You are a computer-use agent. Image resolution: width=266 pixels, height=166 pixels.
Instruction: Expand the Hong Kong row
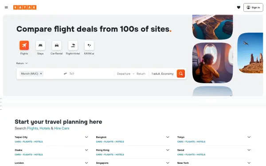pyautogui.click(x=168, y=150)
